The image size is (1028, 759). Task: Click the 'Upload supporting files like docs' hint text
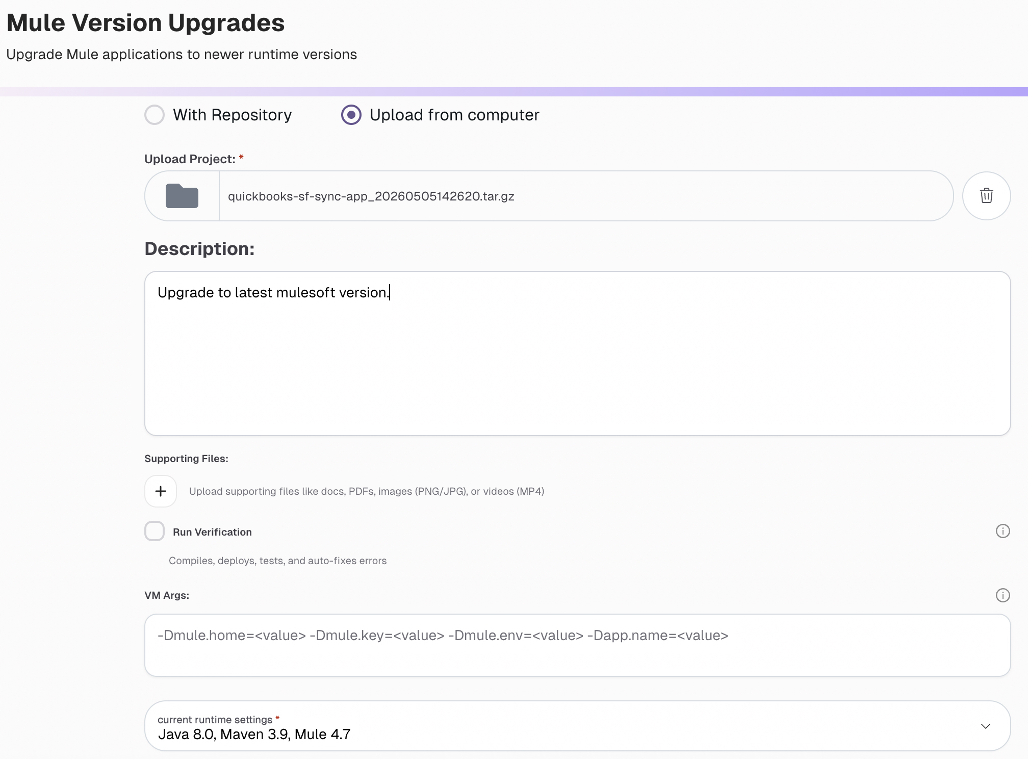(x=367, y=491)
